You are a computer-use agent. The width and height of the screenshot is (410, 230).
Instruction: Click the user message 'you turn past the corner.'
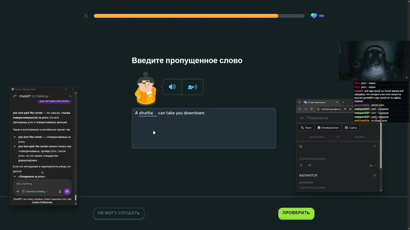point(54,101)
